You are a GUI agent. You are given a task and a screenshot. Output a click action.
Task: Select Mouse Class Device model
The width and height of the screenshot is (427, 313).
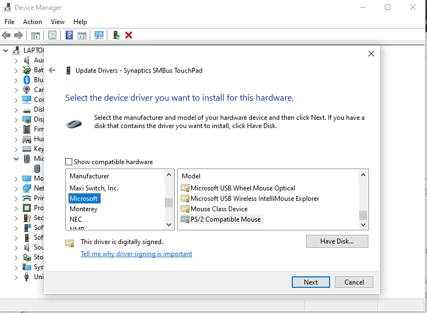[x=214, y=209]
